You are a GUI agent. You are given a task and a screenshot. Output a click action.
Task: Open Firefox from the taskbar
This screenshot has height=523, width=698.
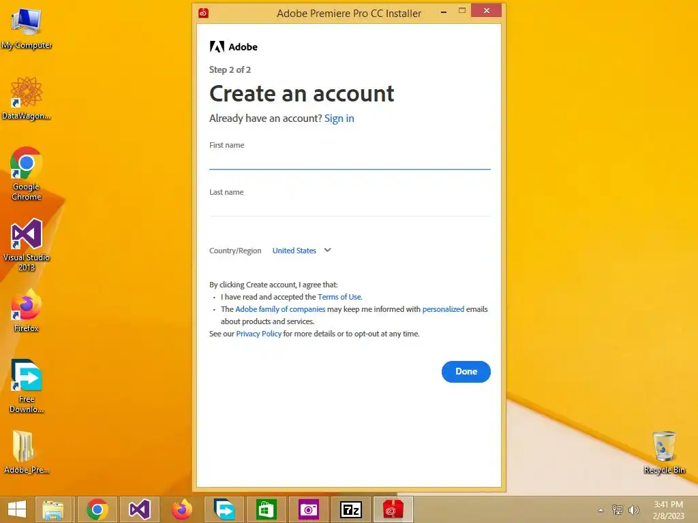click(181, 509)
